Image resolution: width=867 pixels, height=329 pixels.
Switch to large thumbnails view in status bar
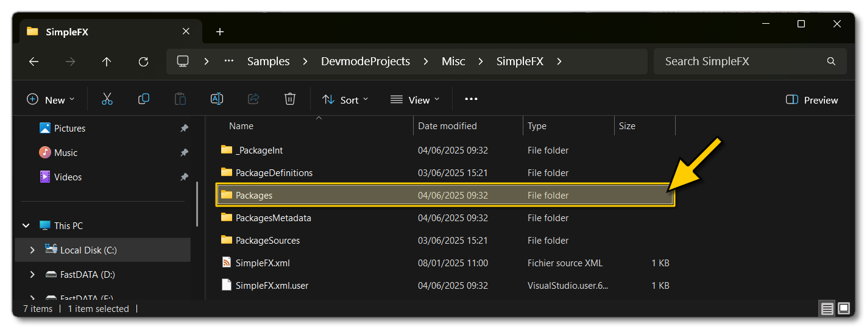coord(844,309)
